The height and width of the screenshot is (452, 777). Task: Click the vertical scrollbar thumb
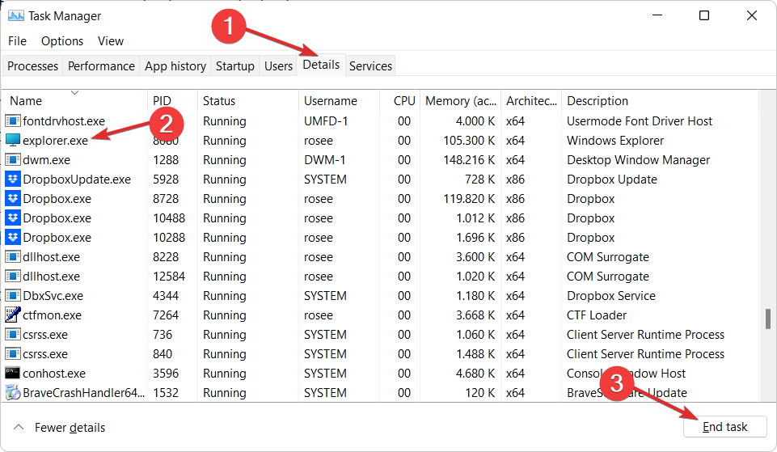(767, 319)
